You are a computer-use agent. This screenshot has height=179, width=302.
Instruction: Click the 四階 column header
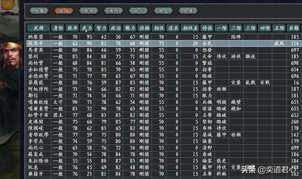click(x=265, y=28)
